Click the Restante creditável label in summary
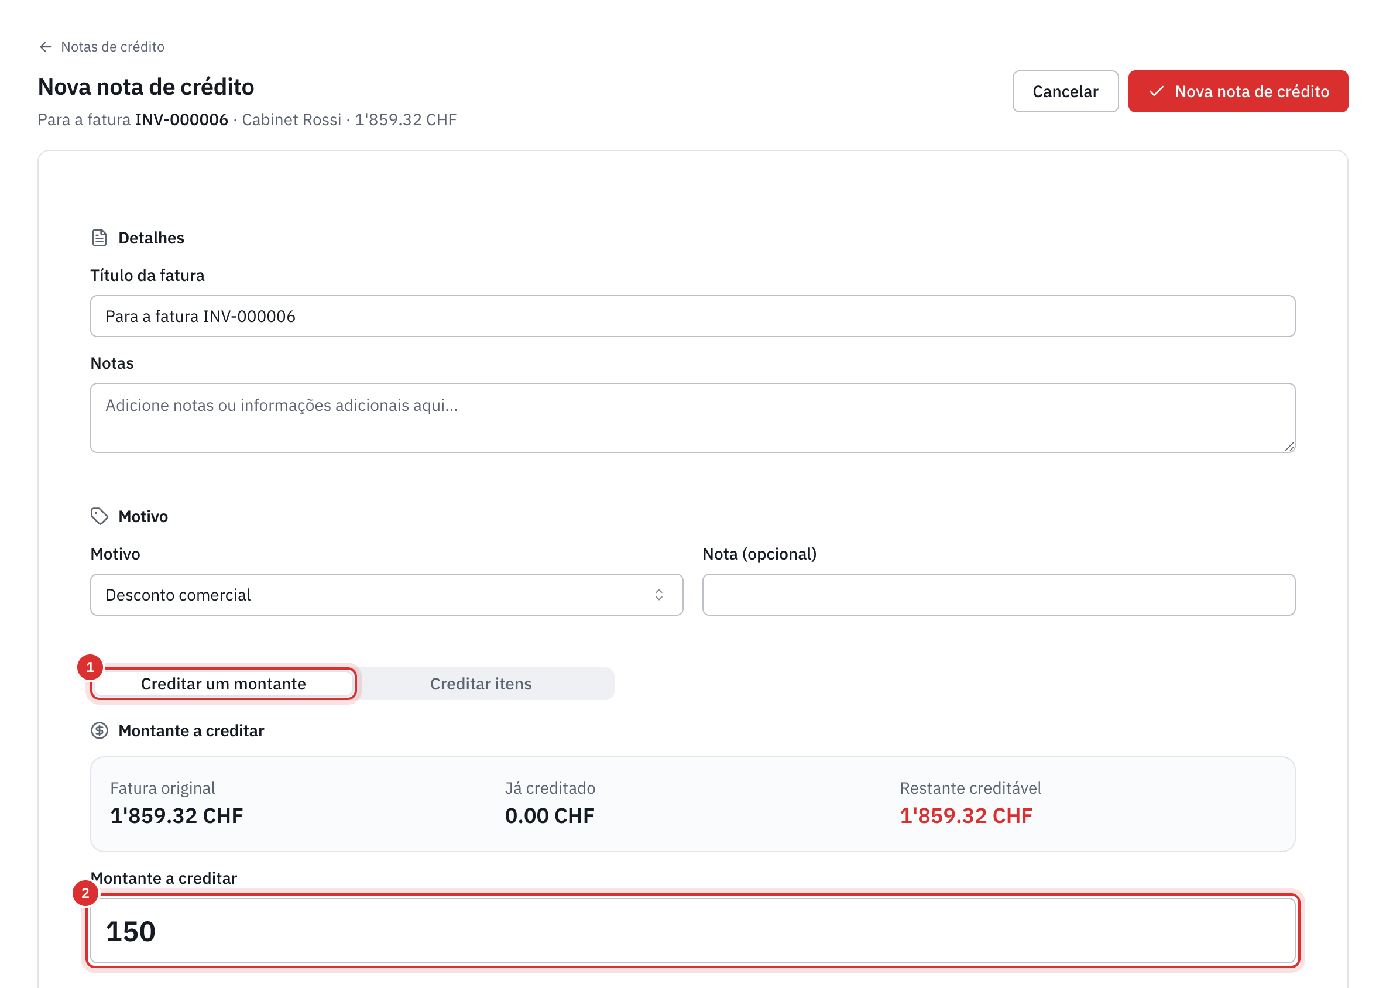This screenshot has width=1386, height=988. 970,788
